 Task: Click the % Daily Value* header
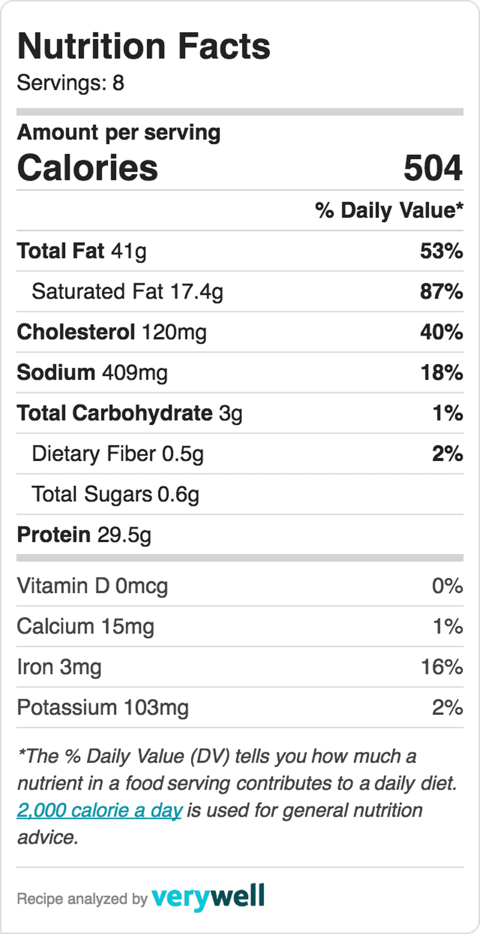pos(389,210)
